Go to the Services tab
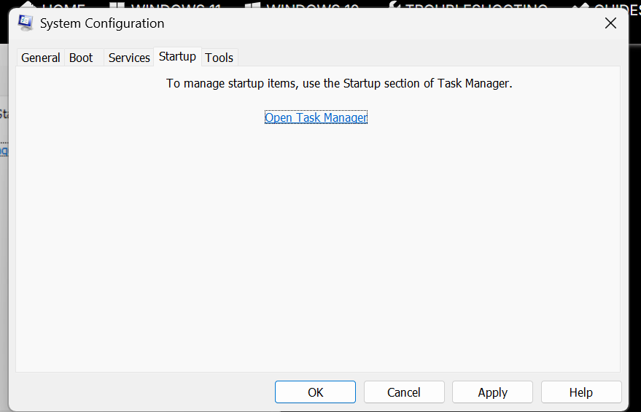641x412 pixels. tap(129, 58)
